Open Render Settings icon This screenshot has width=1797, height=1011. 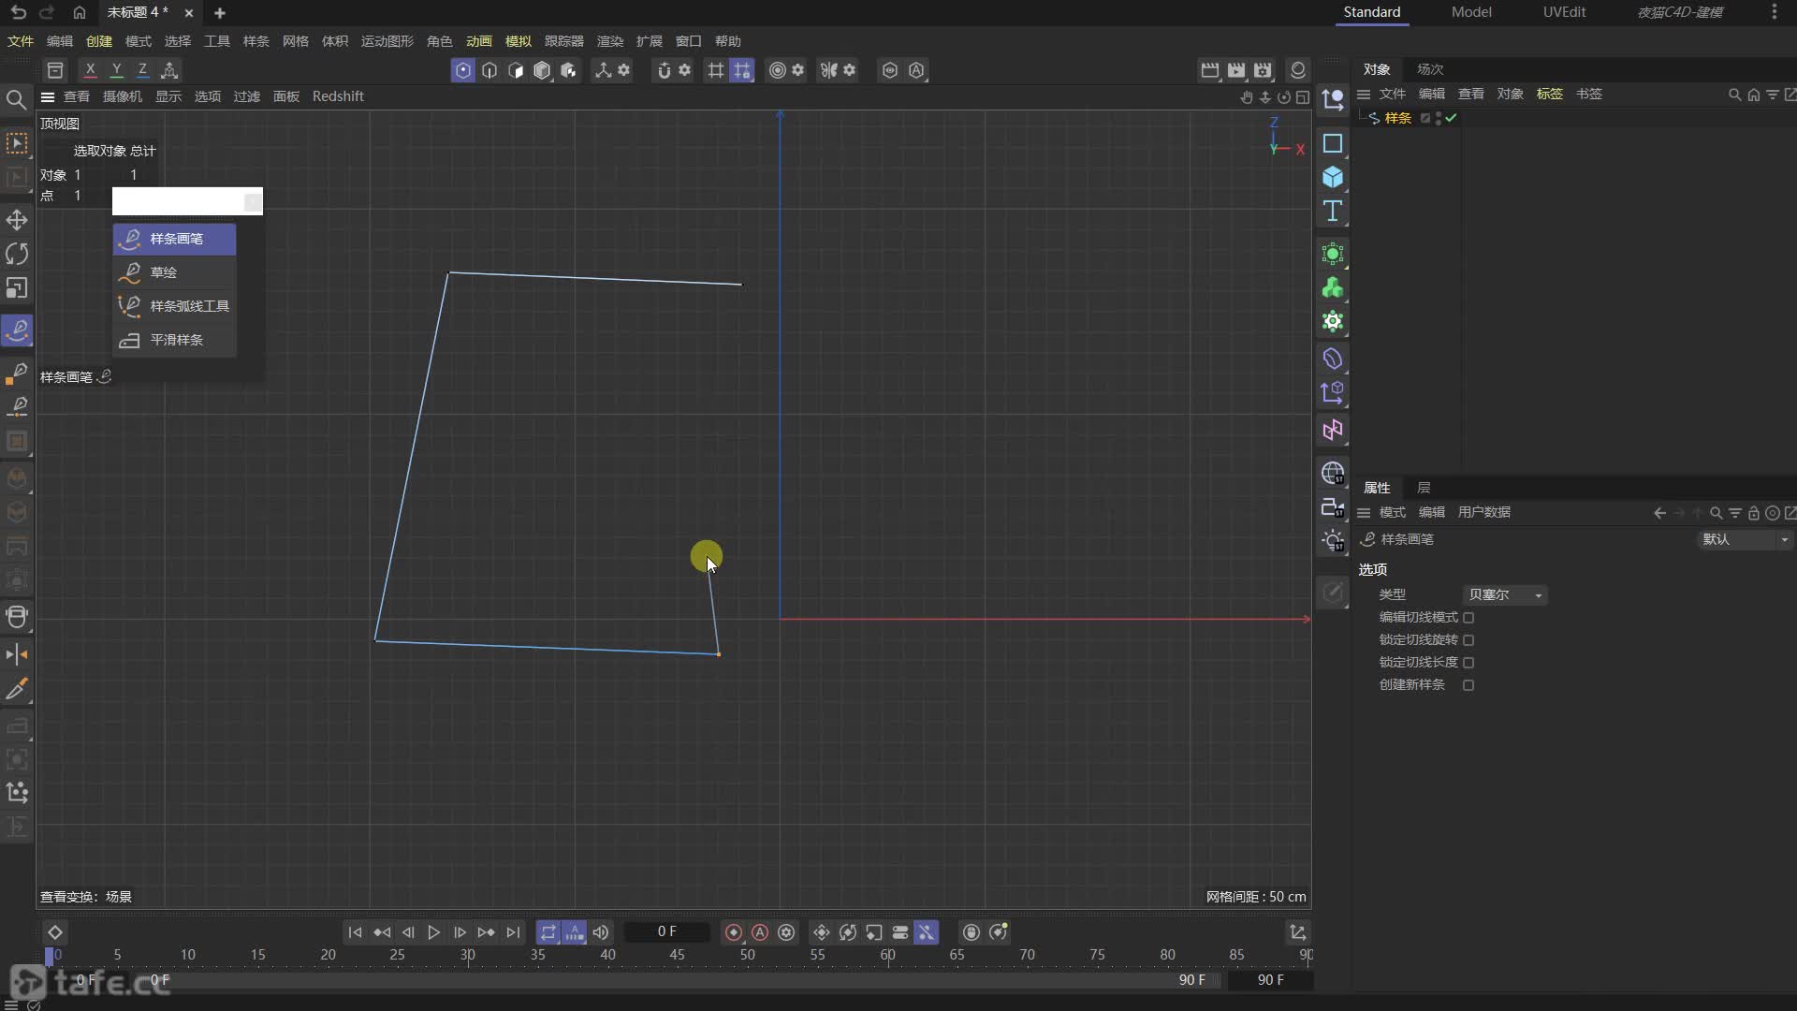coord(1264,70)
